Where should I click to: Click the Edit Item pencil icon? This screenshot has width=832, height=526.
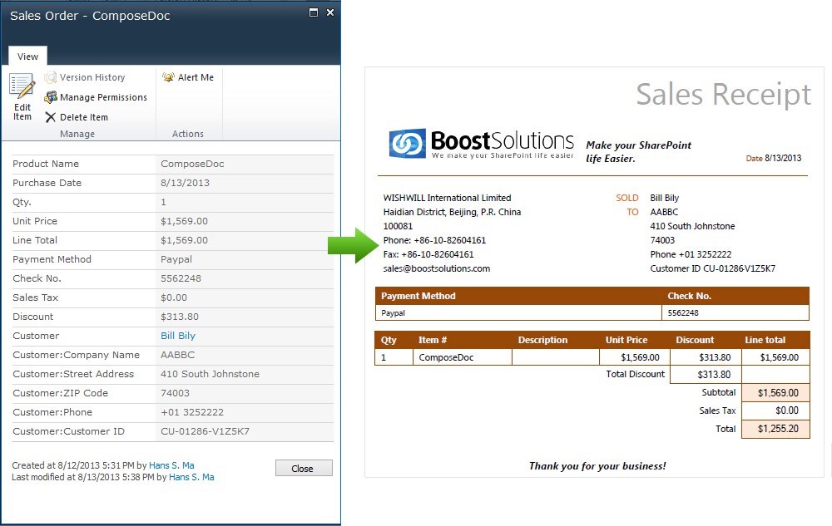pyautogui.click(x=22, y=86)
